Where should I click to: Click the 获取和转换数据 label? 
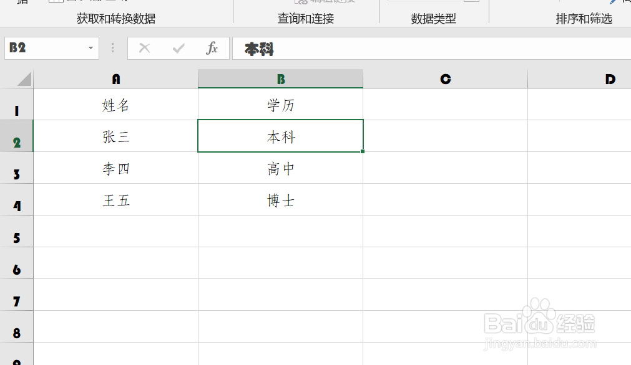point(116,19)
